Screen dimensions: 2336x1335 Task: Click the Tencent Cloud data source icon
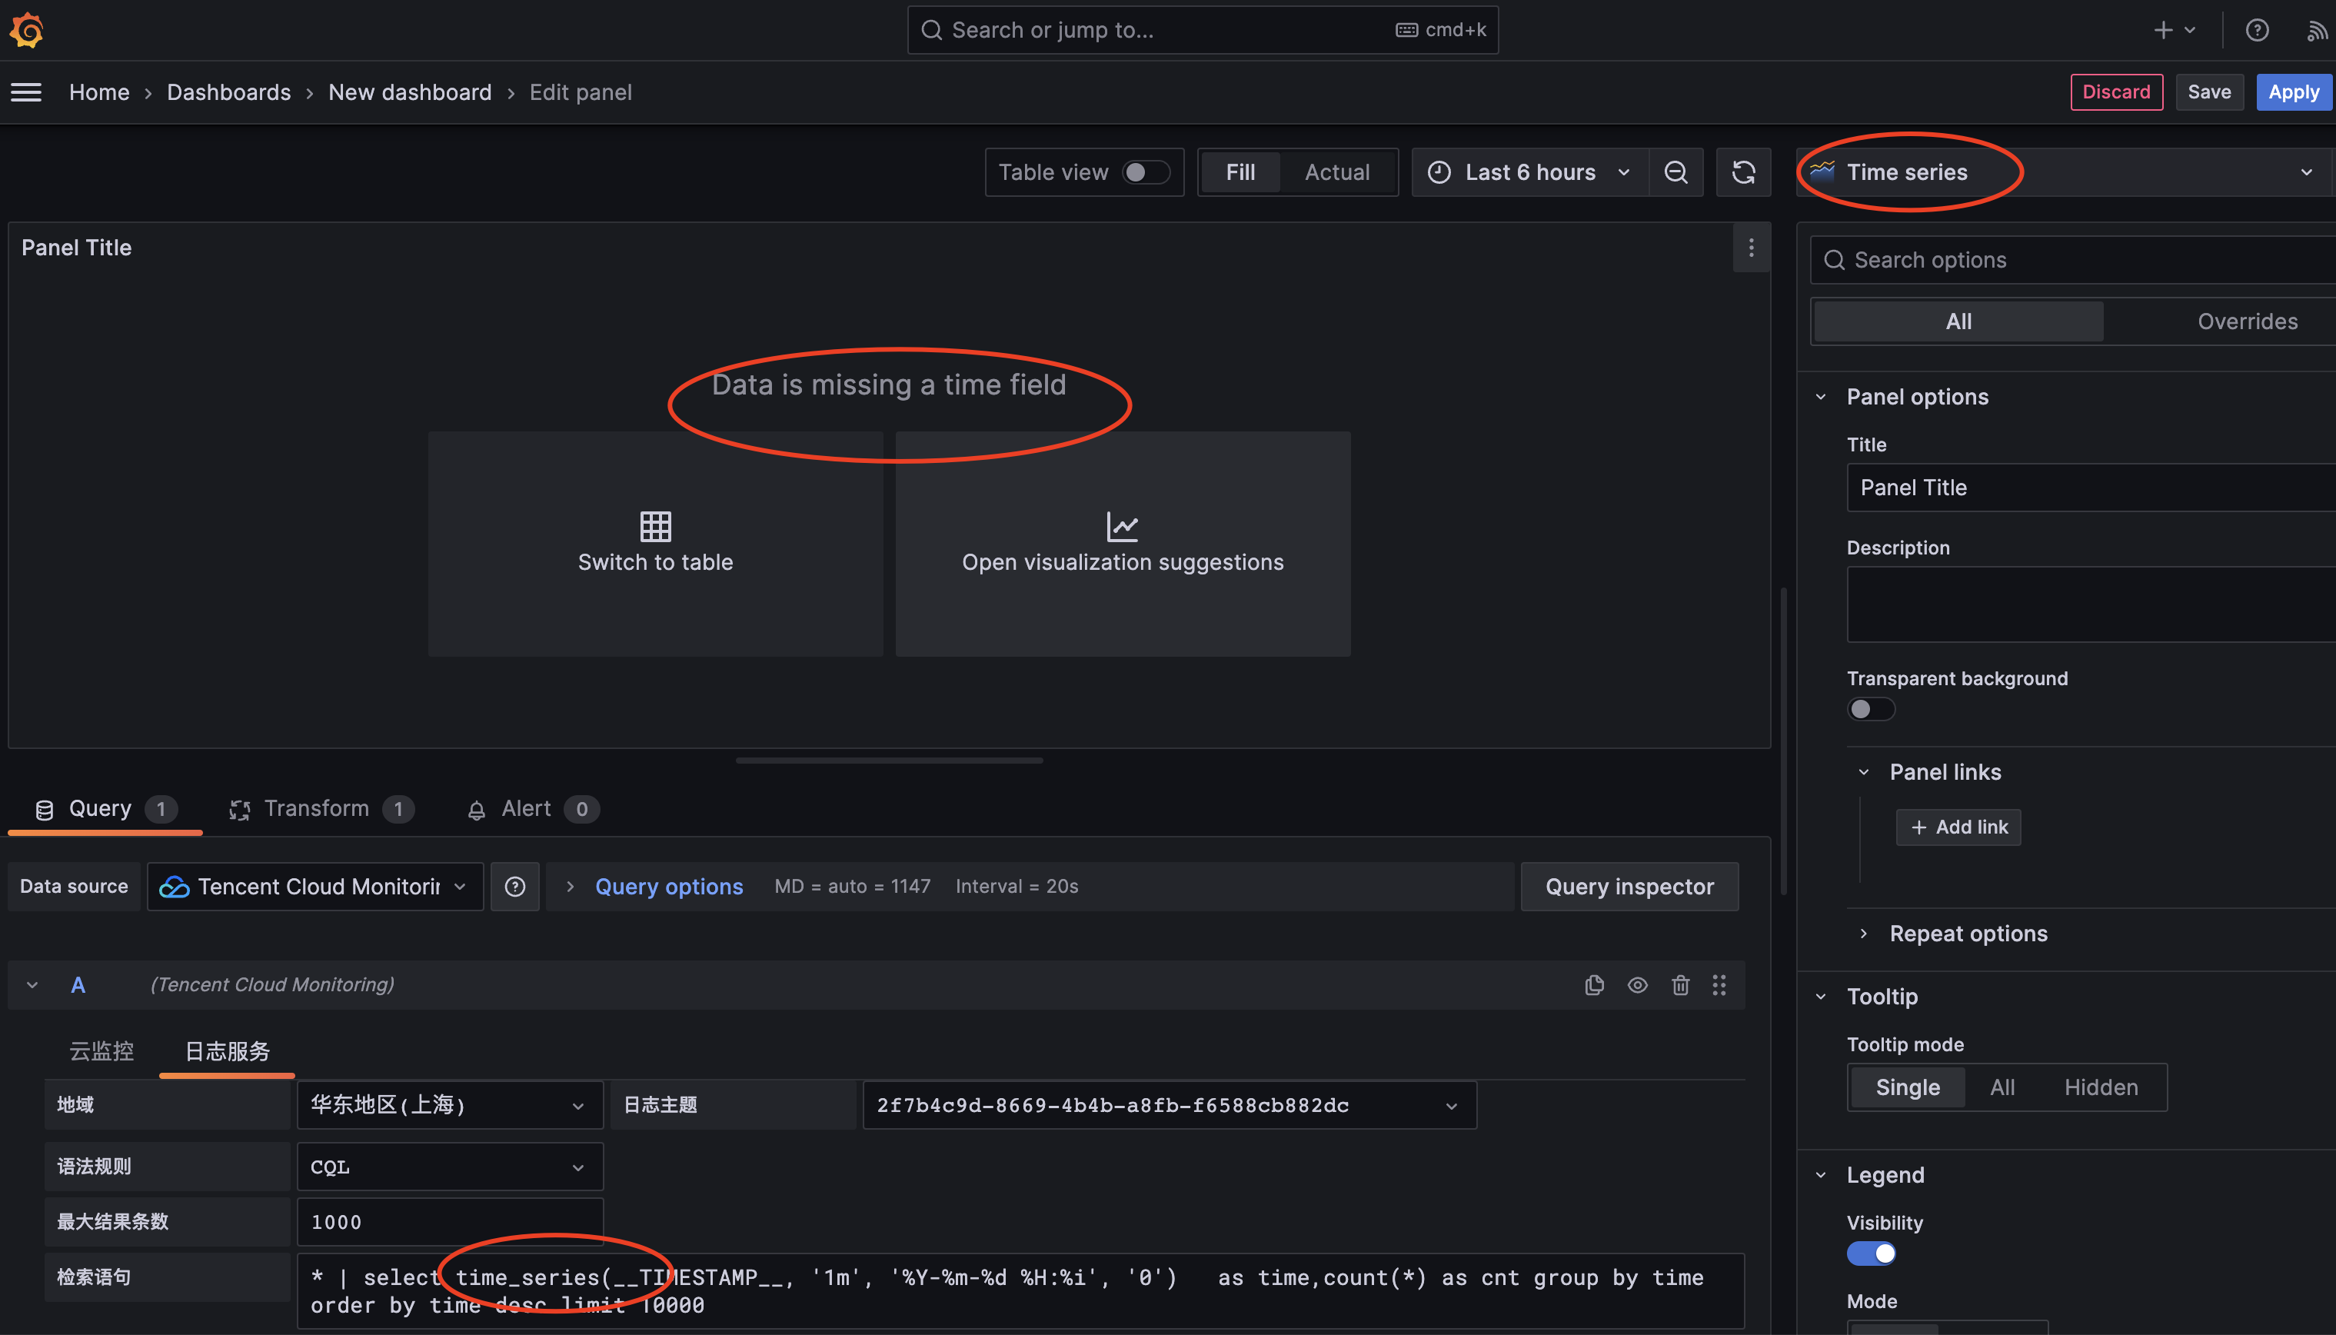[x=175, y=887]
